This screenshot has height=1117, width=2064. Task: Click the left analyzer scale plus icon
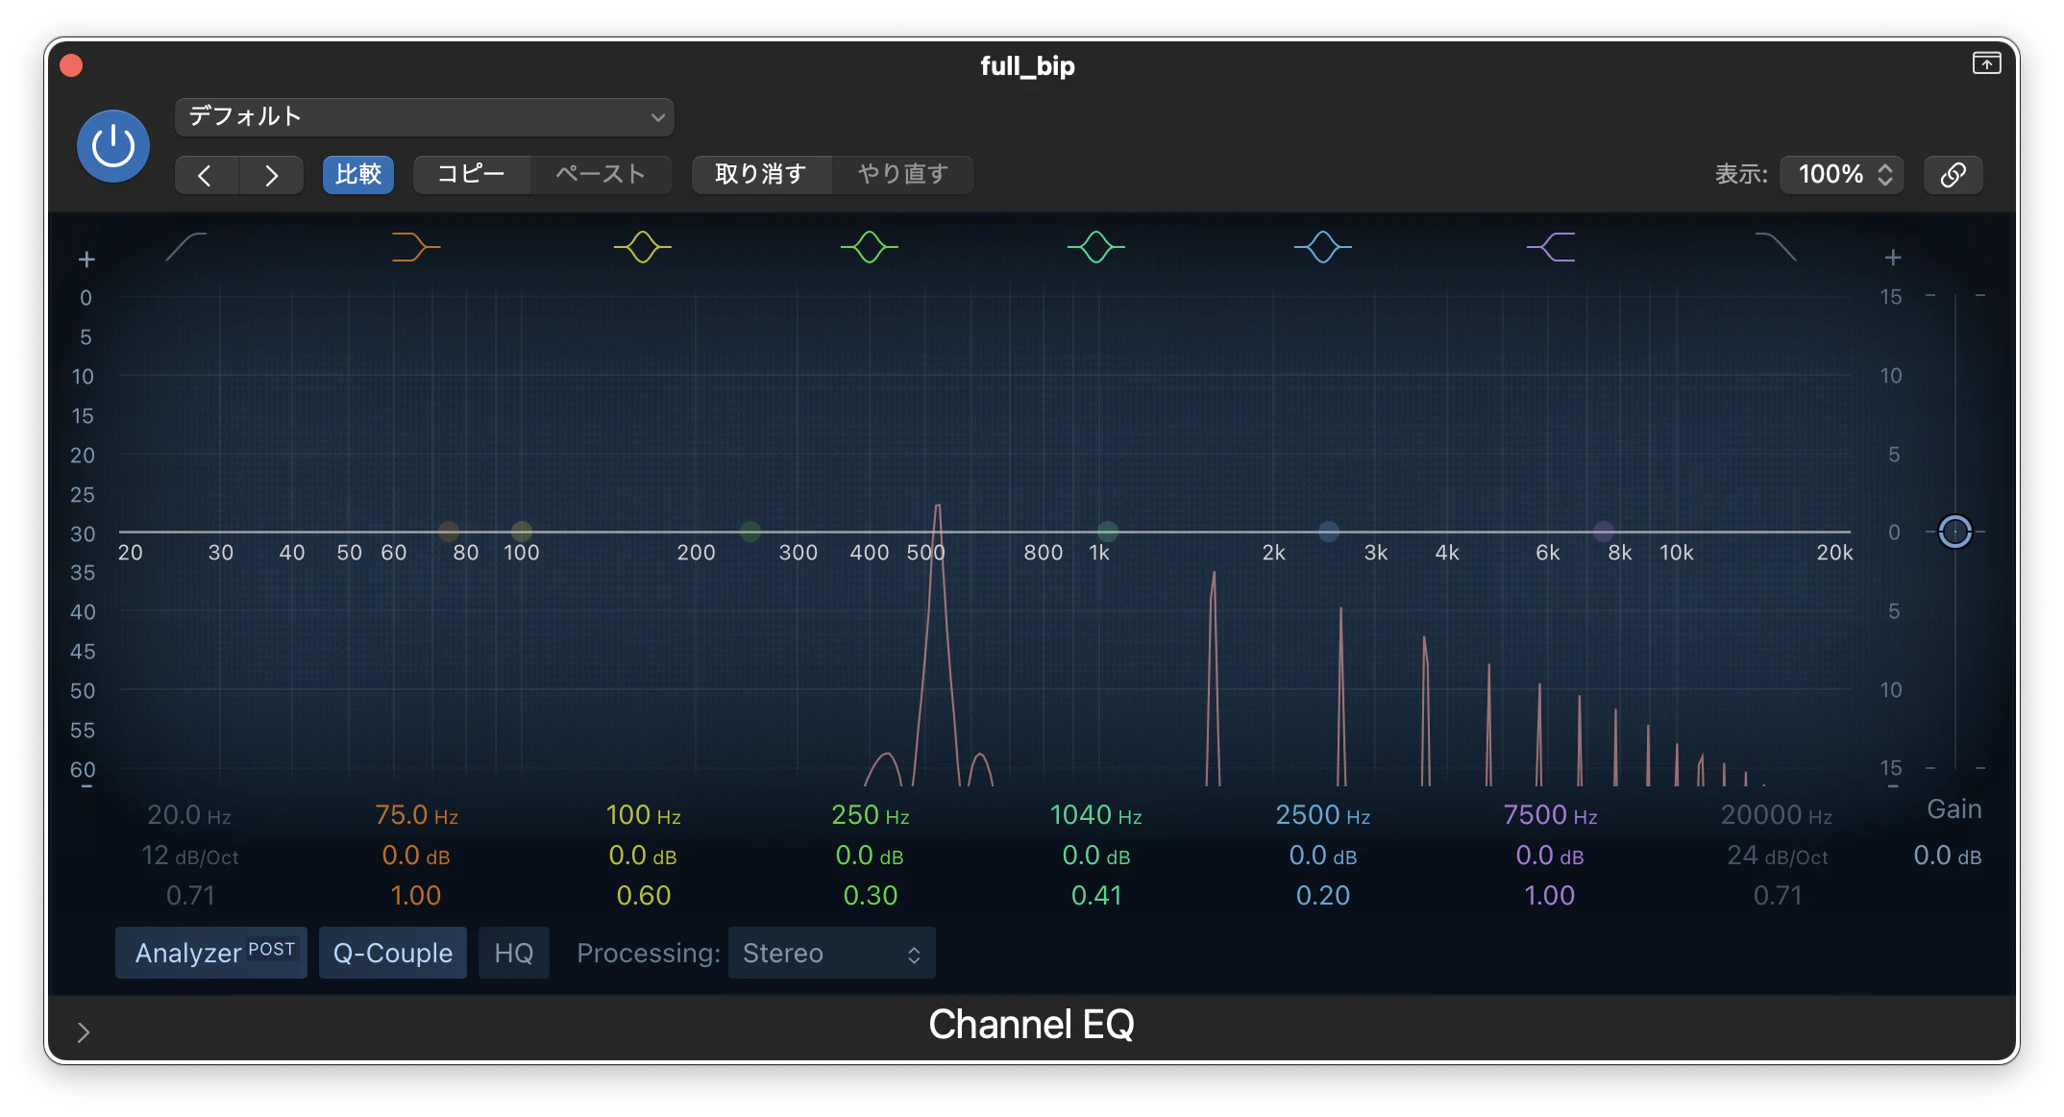[x=86, y=260]
